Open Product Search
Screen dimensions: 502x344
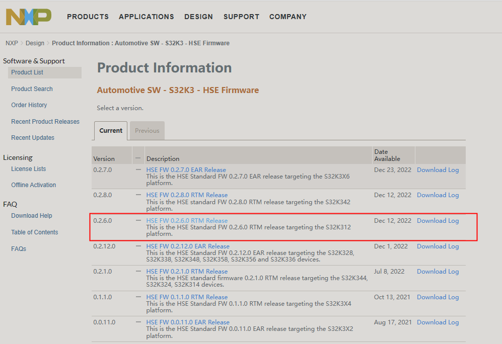(x=32, y=89)
